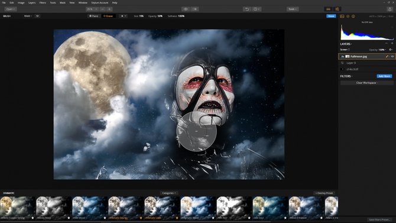Click the Add Filters button
This screenshot has height=223, width=396.
pyautogui.click(x=384, y=76)
